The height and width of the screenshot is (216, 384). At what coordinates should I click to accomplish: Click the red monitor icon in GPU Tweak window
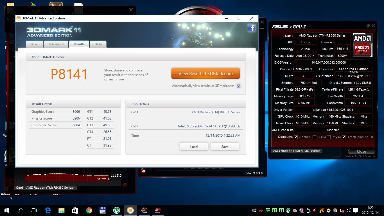(143, 171)
